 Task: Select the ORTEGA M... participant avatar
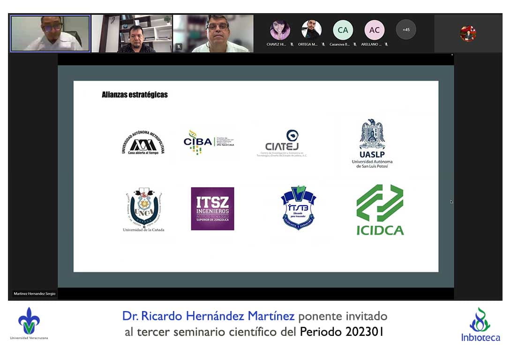[311, 30]
